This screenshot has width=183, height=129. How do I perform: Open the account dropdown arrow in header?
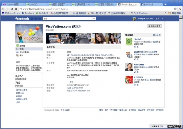pos(163,19)
